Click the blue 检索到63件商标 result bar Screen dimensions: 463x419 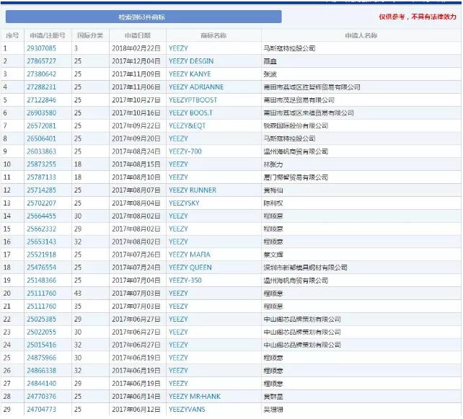[144, 17]
